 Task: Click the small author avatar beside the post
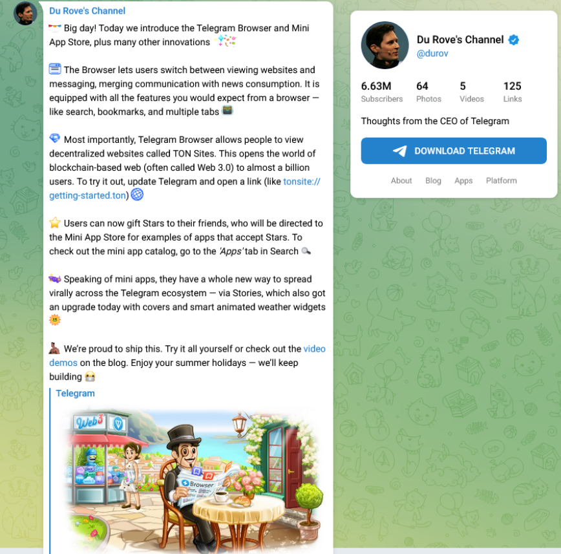(x=25, y=13)
